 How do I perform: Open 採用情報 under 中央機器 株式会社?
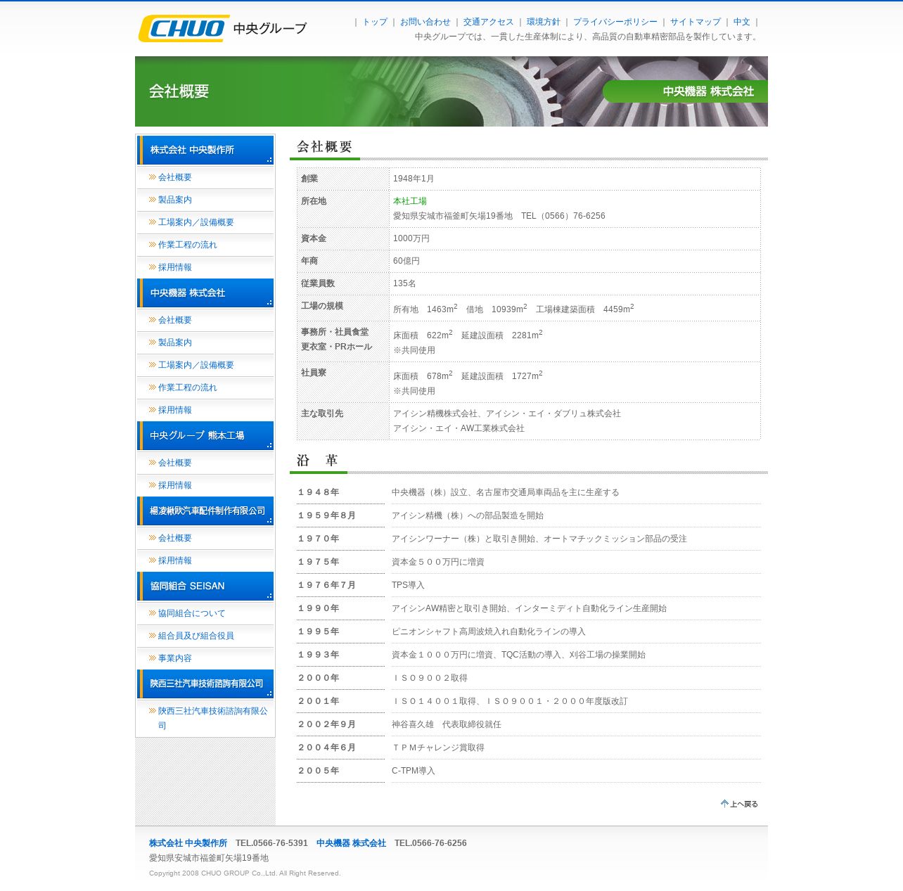click(x=174, y=410)
